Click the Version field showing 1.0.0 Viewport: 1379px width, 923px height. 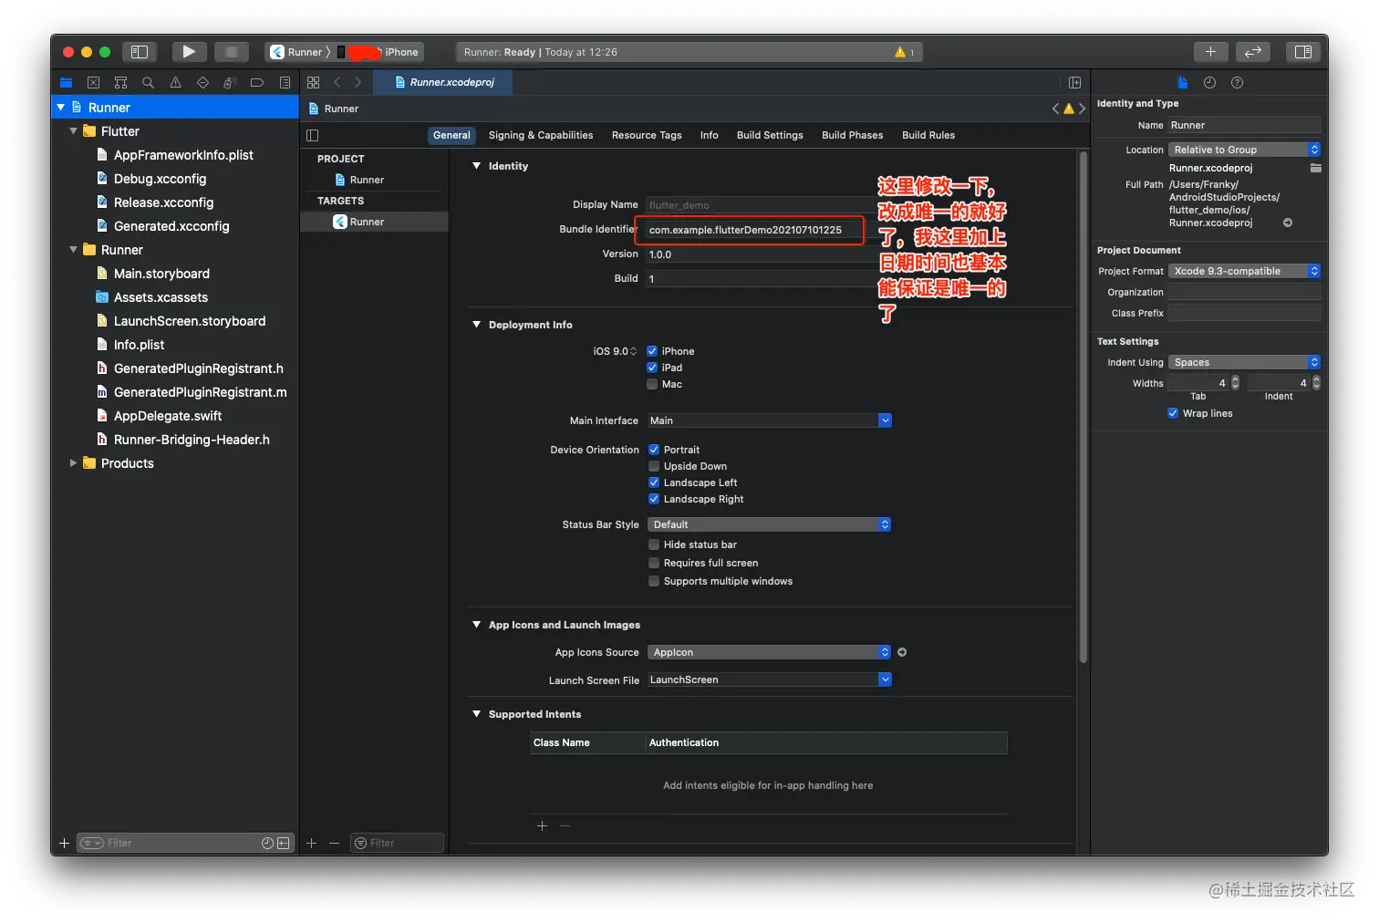[762, 254]
